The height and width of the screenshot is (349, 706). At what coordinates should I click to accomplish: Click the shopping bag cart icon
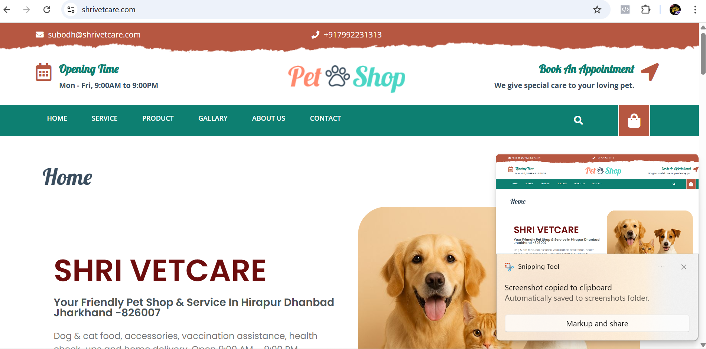[634, 121]
